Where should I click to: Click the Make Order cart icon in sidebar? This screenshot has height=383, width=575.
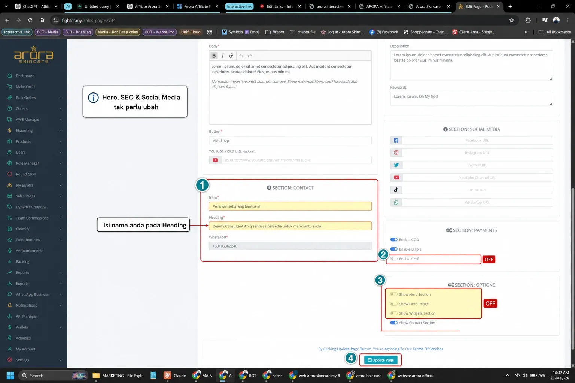(10, 87)
